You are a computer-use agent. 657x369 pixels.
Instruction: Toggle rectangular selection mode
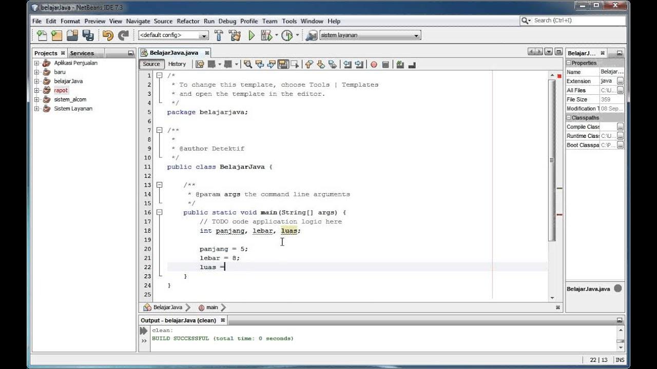tap(295, 64)
